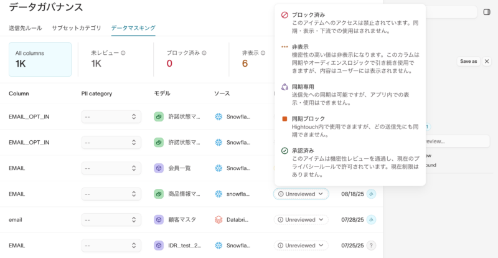Image resolution: width=498 pixels, height=258 pixels.
Task: Filter by the ブロック済み 0 card
Action: [191, 59]
